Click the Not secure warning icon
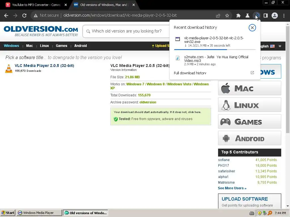The image size is (290, 217). (x=35, y=16)
